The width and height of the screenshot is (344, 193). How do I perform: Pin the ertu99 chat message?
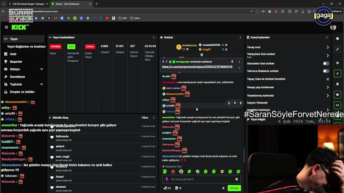pyautogui.click(x=235, y=103)
